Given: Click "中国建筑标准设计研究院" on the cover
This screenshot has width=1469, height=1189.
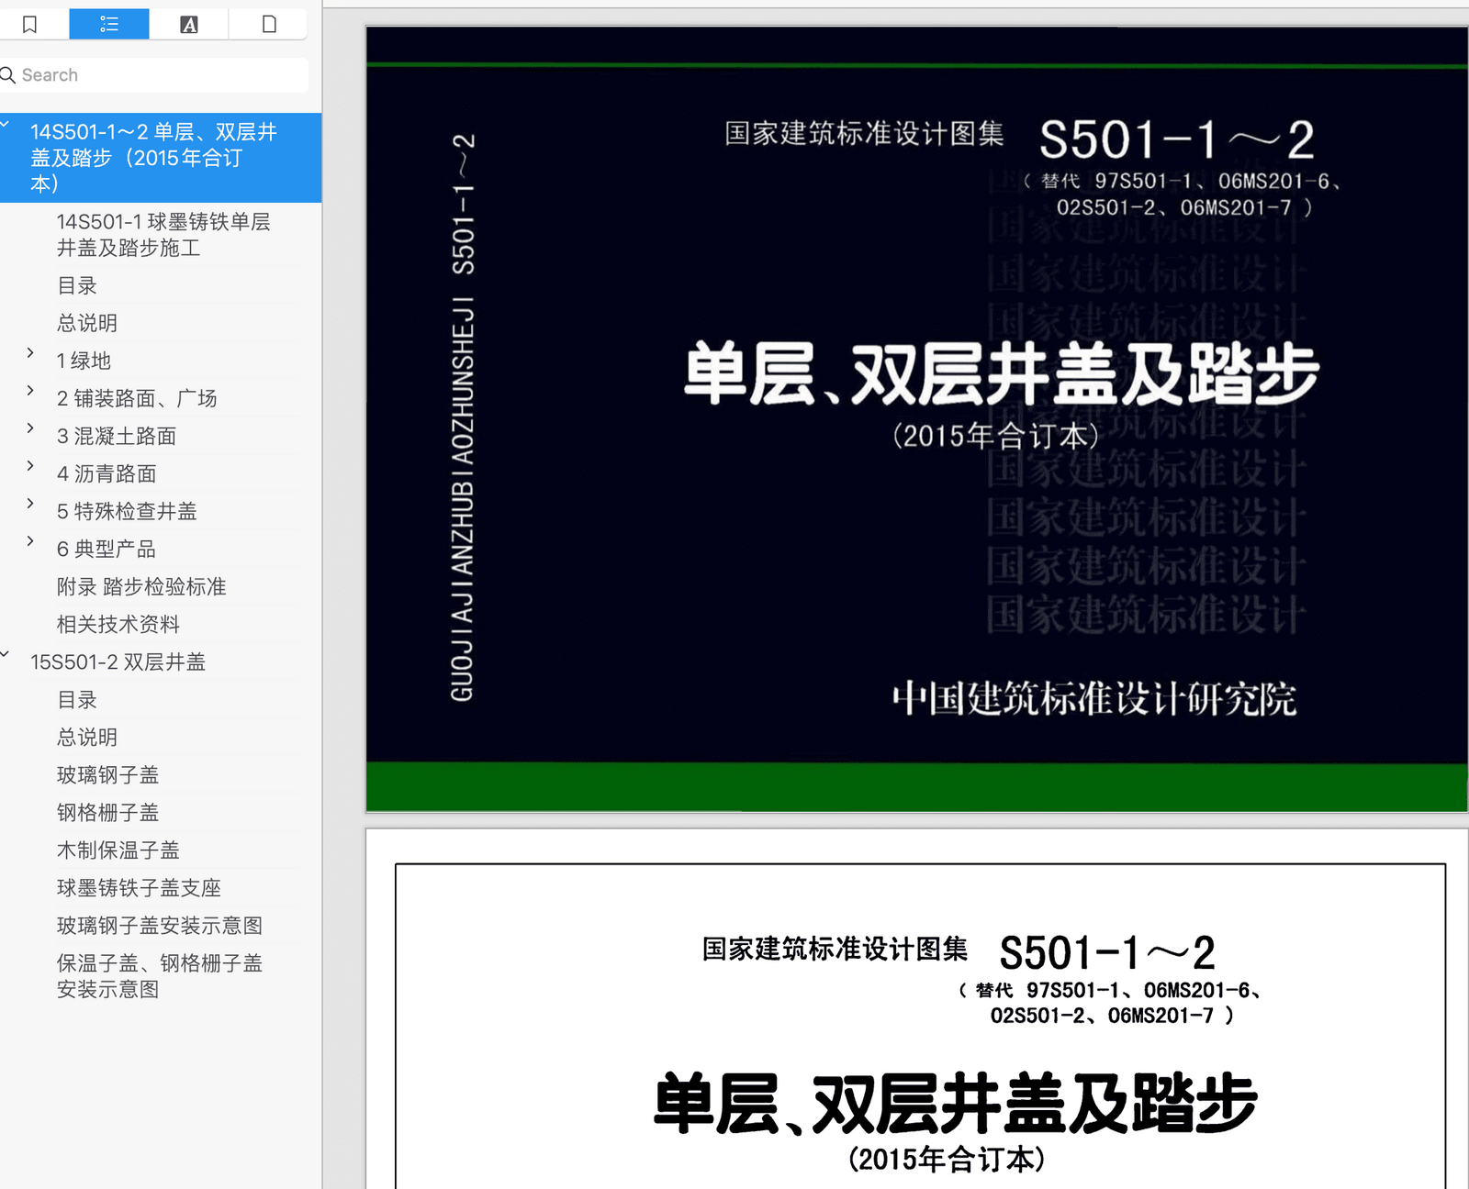Looking at the screenshot, I should pyautogui.click(x=1093, y=698).
